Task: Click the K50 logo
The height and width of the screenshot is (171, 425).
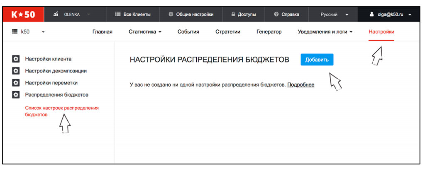Action: point(23,14)
